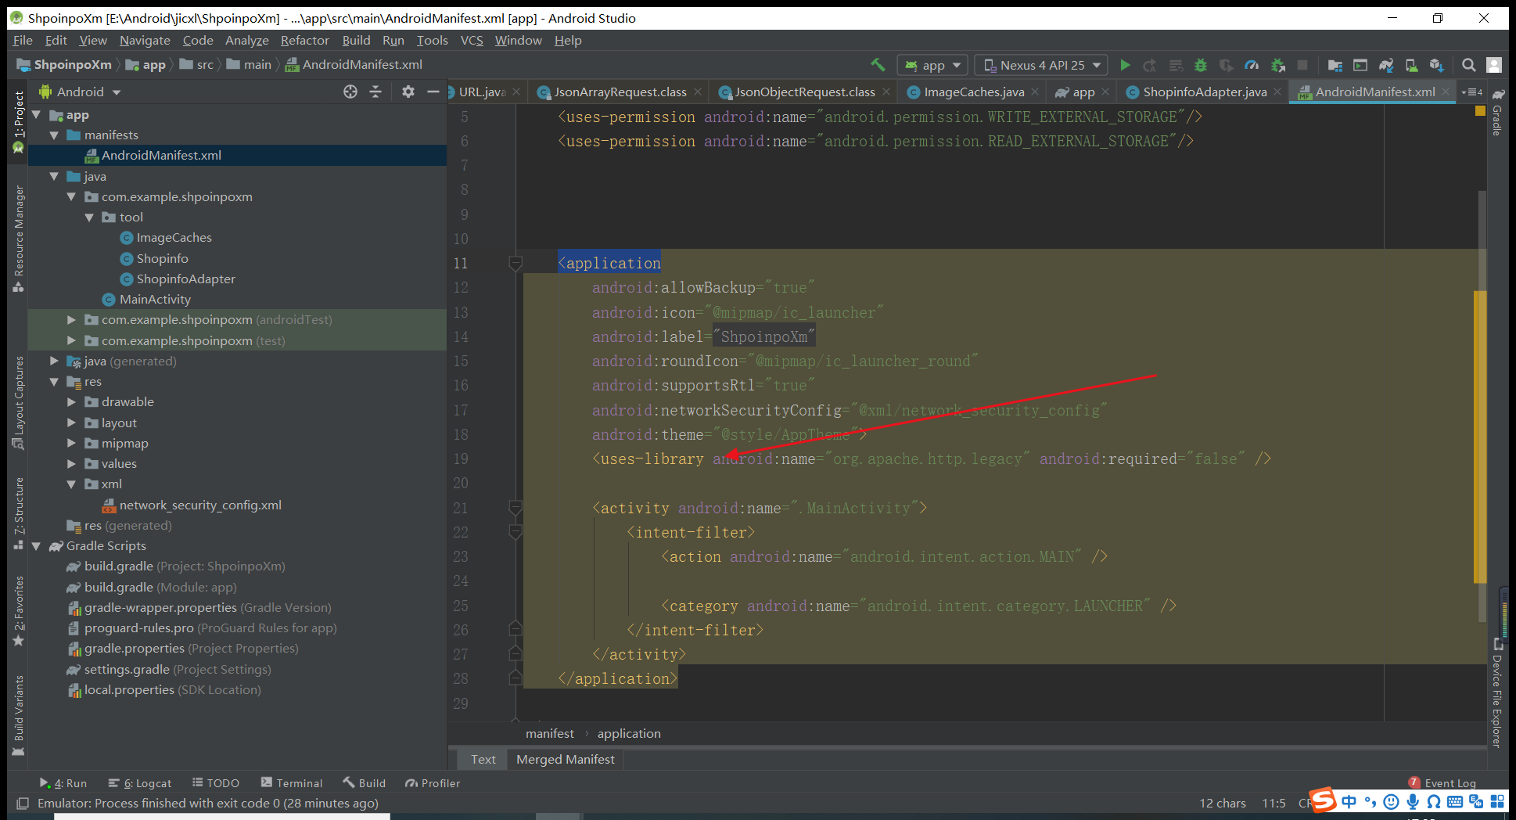Viewport: 1516px width, 820px height.
Task: Collapse the manifests folder
Action: 54,135
